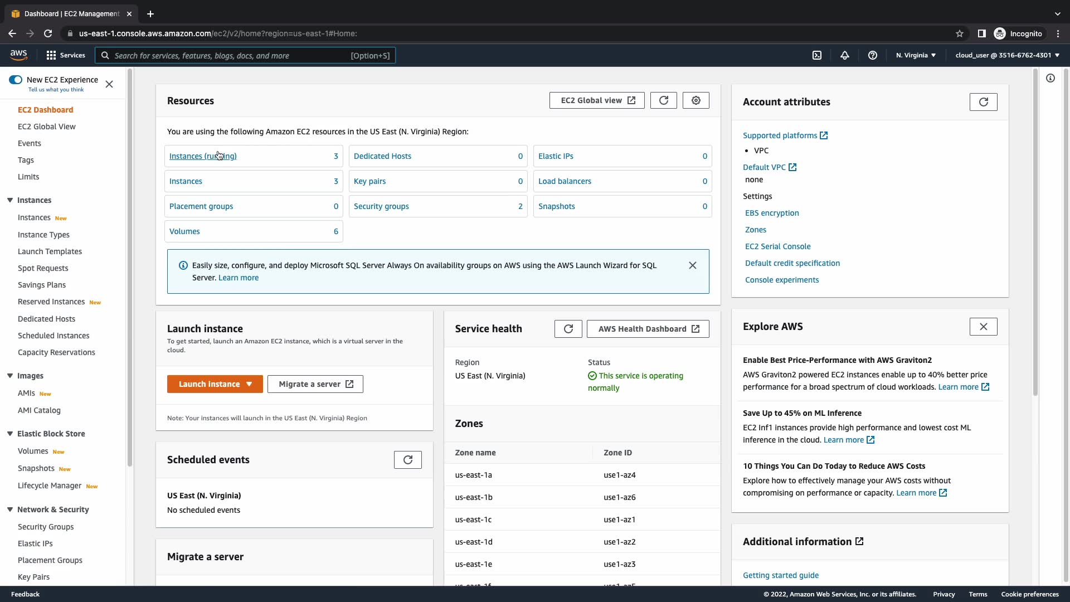The height and width of the screenshot is (602, 1070).
Task: Open the Services grid menu
Action: click(66, 55)
